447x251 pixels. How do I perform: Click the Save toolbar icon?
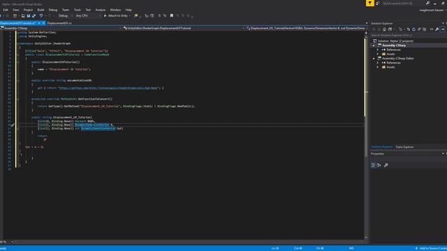click(x=29, y=15)
